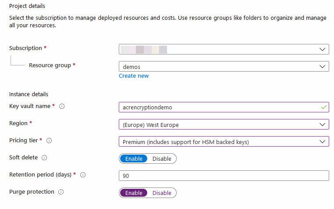The height and width of the screenshot is (209, 334).
Task: Expand the Region dropdown
Action: pyautogui.click(x=224, y=124)
